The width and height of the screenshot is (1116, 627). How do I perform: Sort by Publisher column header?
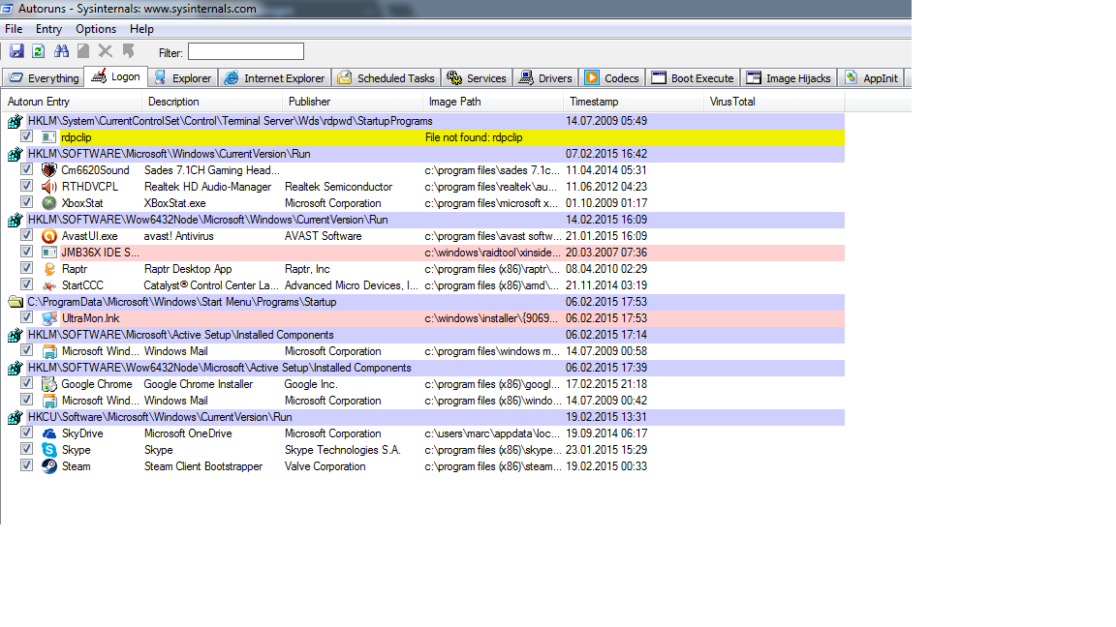(x=353, y=102)
